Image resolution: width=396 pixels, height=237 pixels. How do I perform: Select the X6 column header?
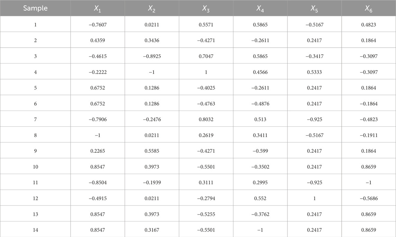click(x=369, y=8)
